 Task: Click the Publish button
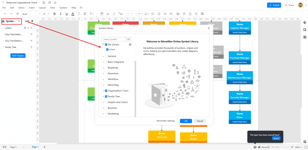[274, 5]
